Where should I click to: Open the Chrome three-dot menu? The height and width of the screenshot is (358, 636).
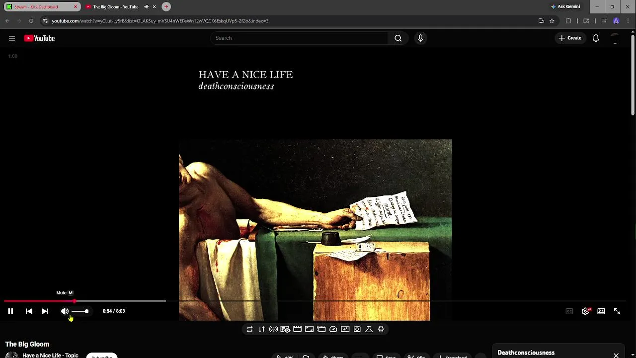click(628, 21)
